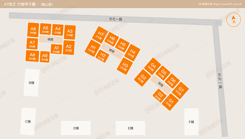
Task: Pick unit A1 at 208號
Action: click(x=56, y=49)
